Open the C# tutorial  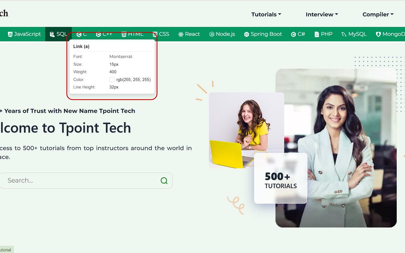[x=298, y=34]
